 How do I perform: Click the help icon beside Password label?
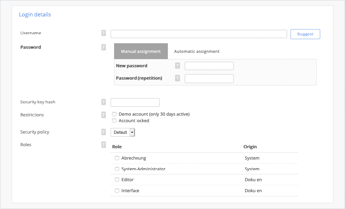(103, 47)
